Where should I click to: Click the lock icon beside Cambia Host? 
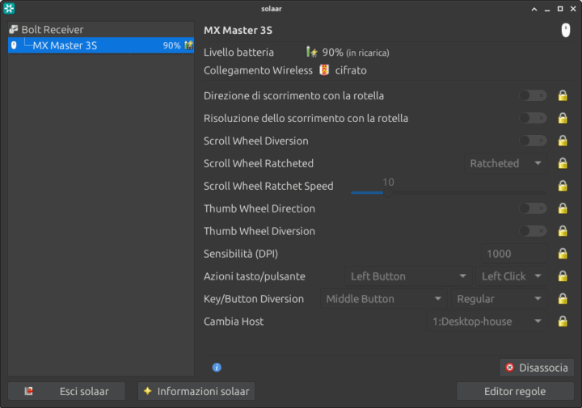coord(563,322)
